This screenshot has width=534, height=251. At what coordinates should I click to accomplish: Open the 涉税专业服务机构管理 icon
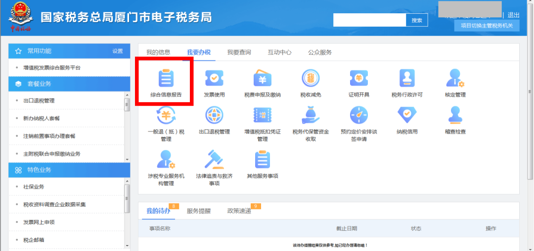coord(166,159)
